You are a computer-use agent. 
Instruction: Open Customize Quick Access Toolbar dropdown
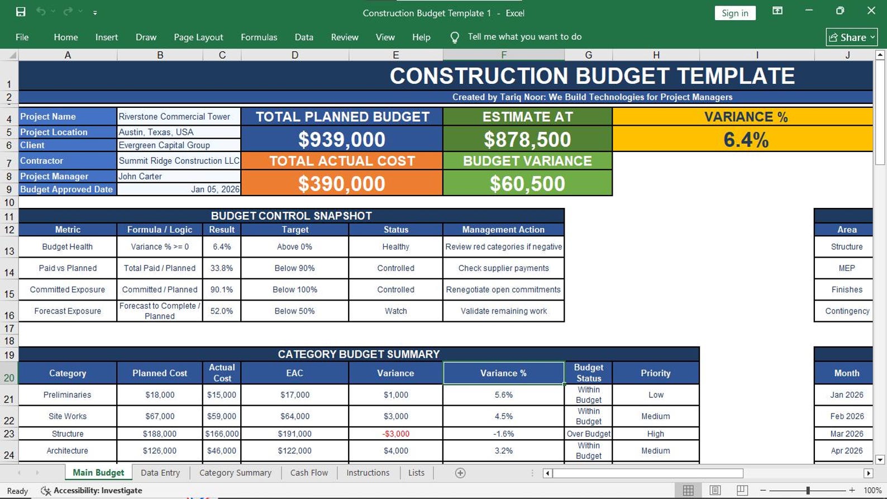[x=95, y=12]
